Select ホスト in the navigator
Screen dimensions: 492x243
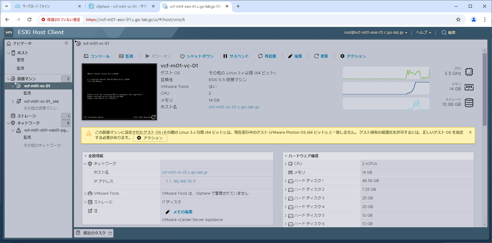[x=23, y=53]
